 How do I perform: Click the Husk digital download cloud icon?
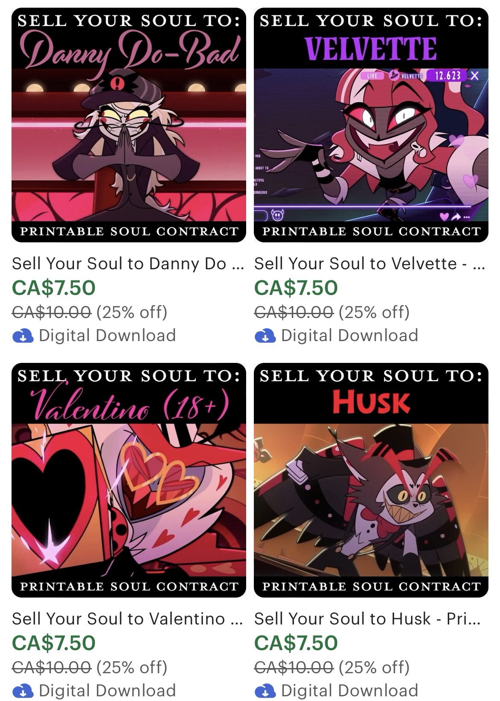pos(265,691)
